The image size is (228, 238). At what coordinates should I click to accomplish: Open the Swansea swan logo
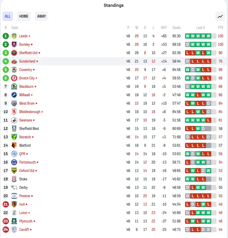14,120
